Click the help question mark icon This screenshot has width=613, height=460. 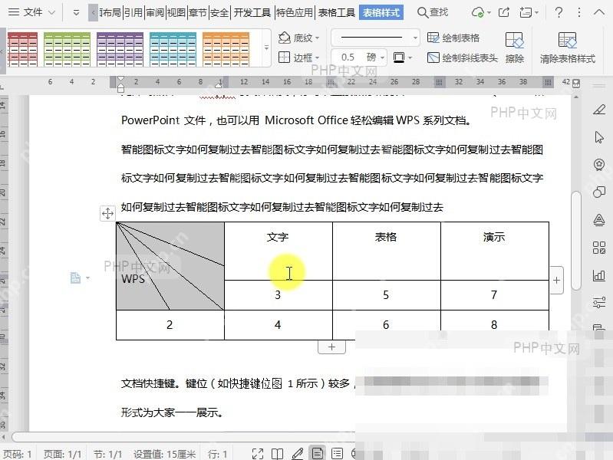pos(559,12)
